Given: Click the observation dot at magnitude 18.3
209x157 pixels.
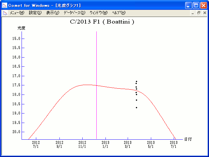Looking at the screenshot, I should [137, 100].
